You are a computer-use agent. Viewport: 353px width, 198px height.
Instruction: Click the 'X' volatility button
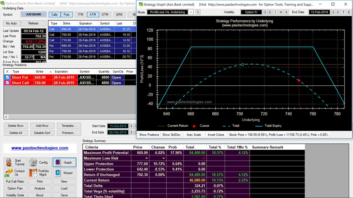tap(286, 12)
